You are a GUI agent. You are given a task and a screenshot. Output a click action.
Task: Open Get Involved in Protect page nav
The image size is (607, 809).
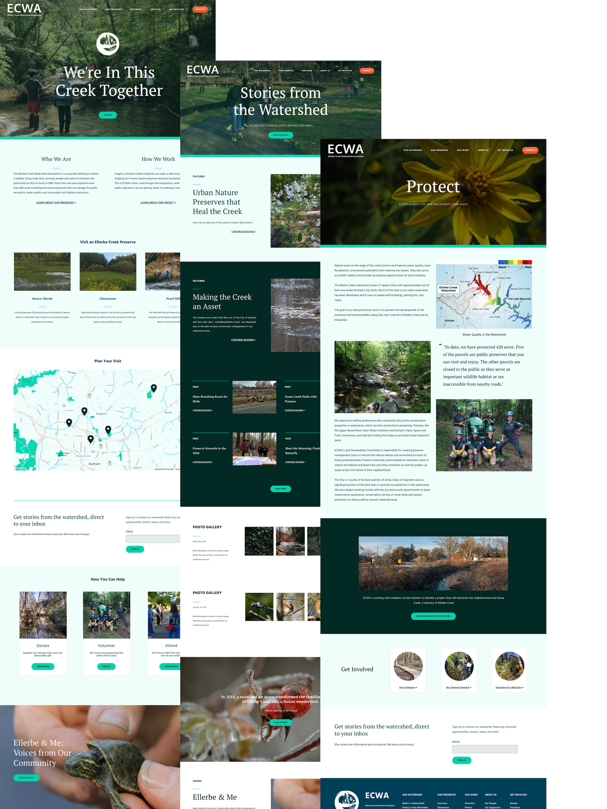(x=505, y=150)
